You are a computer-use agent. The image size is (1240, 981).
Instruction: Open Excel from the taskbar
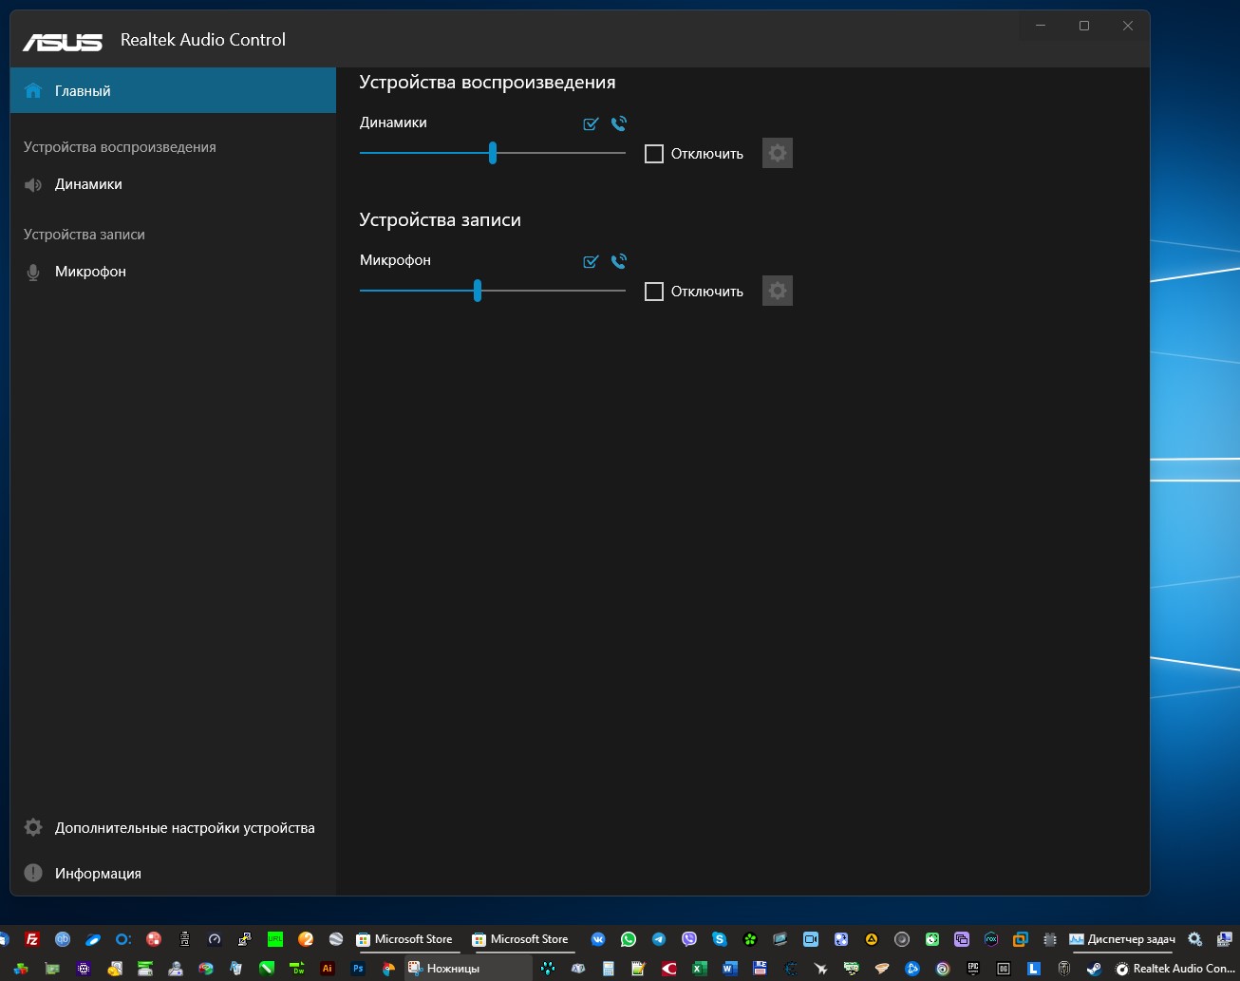pyautogui.click(x=700, y=969)
